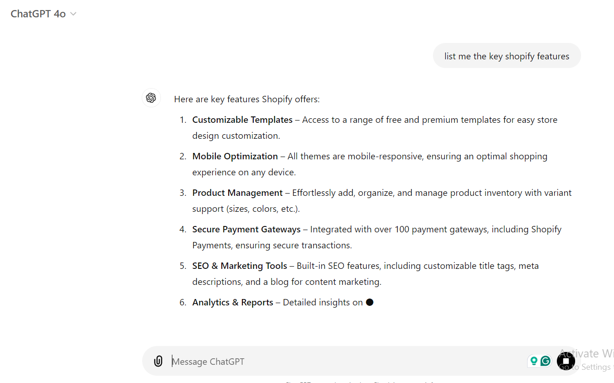614x383 pixels.
Task: Click the 'SEO & Marketing Tools' heading
Action: pyautogui.click(x=240, y=266)
